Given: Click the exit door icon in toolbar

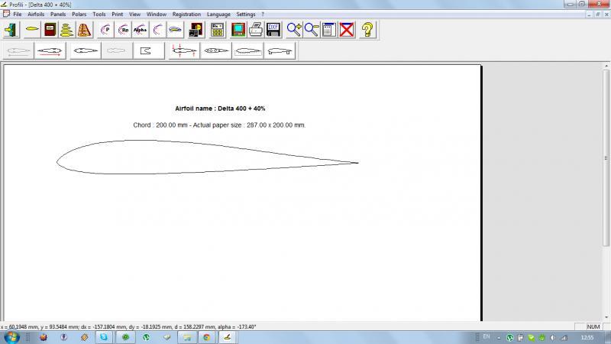Looking at the screenshot, I should coord(11,30).
